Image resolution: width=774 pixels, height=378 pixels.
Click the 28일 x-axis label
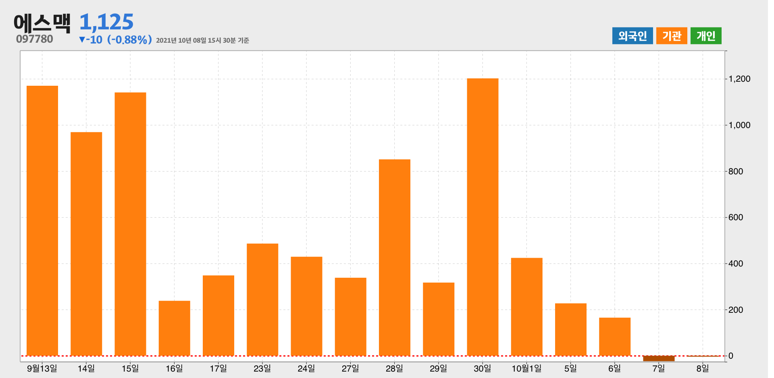coord(395,368)
